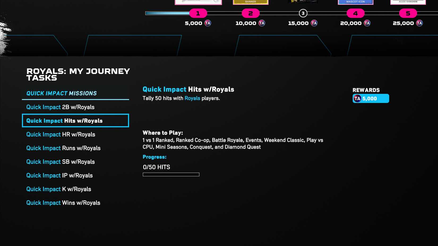Click the TA icon beside 10,000 milestone

point(262,23)
